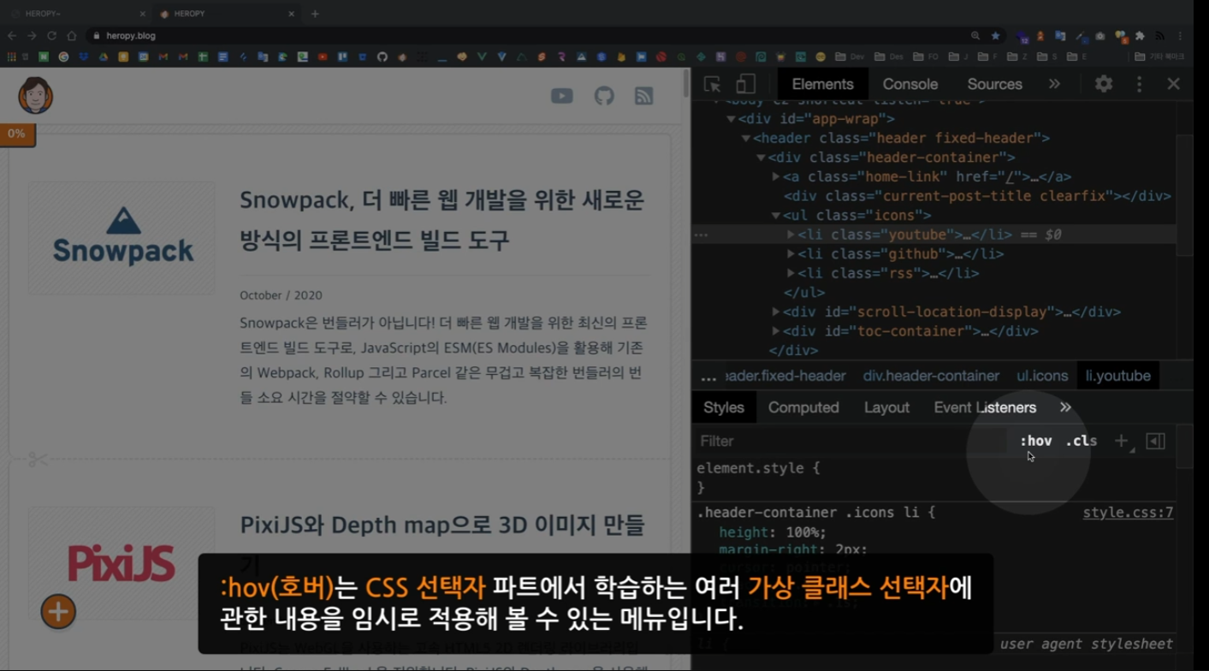Show more Styles pane tabs chevron
Screen dimensions: 1209x671
pyautogui.click(x=1065, y=407)
